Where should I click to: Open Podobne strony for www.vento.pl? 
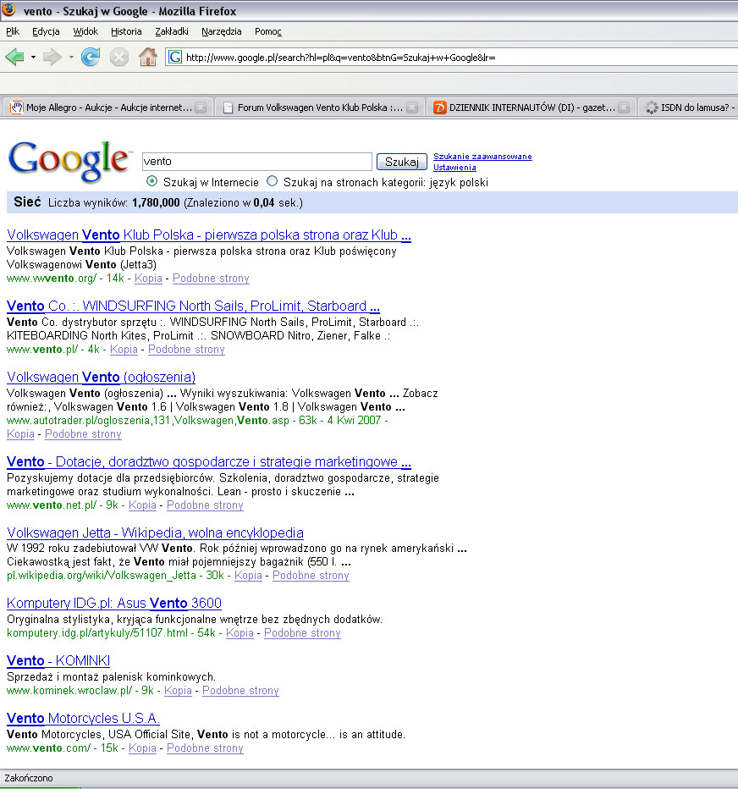[186, 350]
